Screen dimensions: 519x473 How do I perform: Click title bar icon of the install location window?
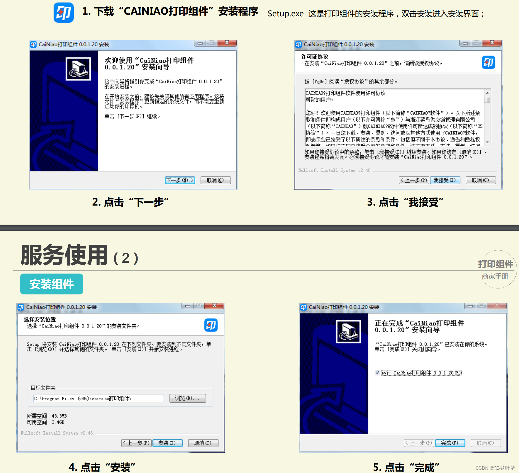pyautogui.click(x=21, y=307)
